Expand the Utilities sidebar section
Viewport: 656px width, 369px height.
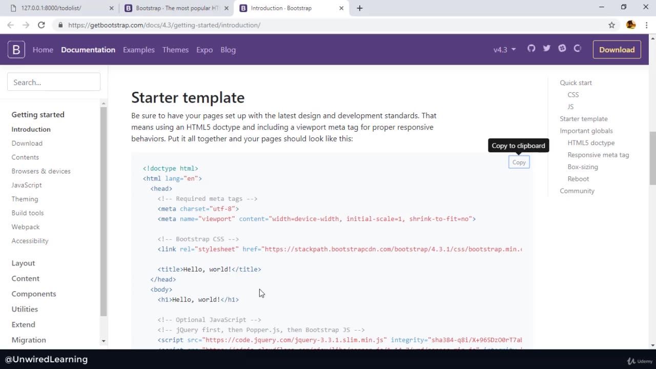tap(25, 309)
